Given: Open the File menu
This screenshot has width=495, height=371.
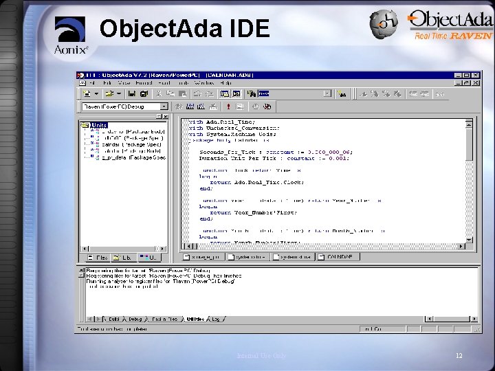Looking at the screenshot, I should click(x=92, y=83).
